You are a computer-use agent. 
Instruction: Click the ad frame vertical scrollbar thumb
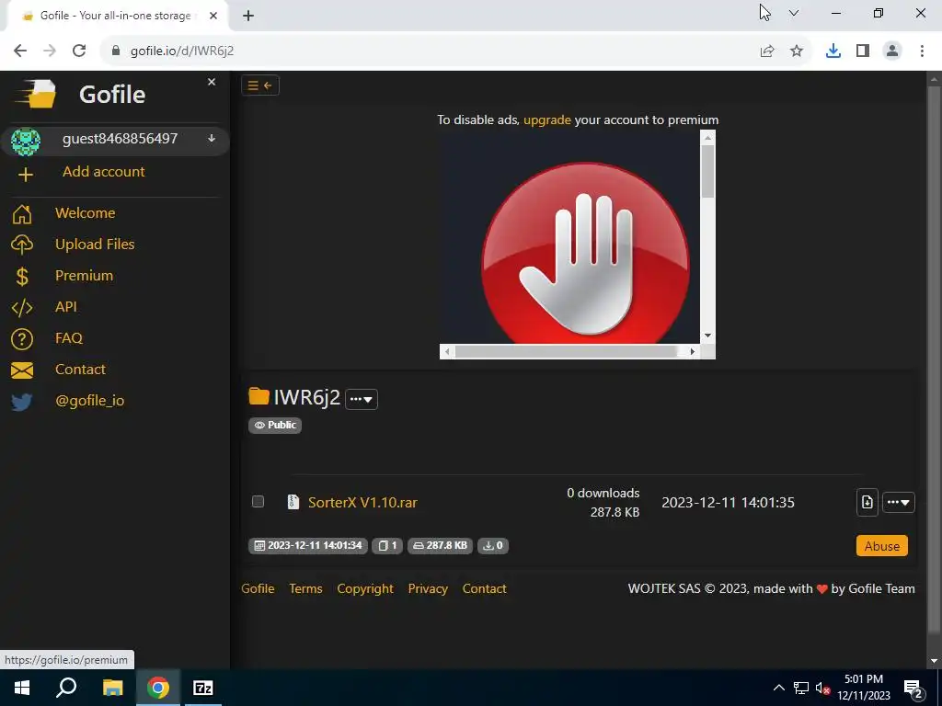[x=707, y=171]
